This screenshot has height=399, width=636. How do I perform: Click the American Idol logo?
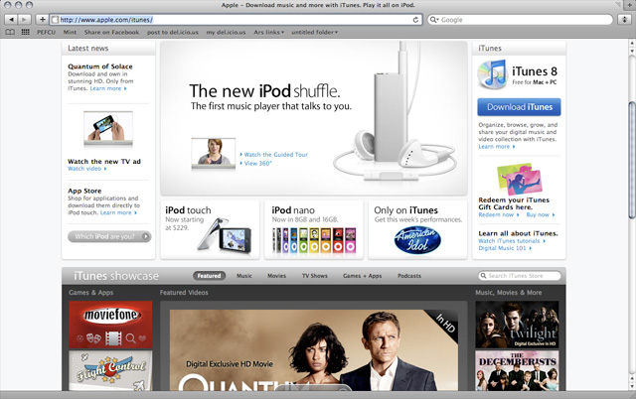pos(417,240)
